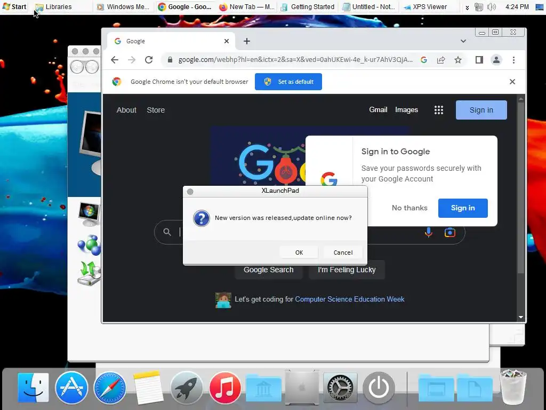Image resolution: width=546 pixels, height=410 pixels.
Task: Open the Start menu
Action: (x=14, y=7)
